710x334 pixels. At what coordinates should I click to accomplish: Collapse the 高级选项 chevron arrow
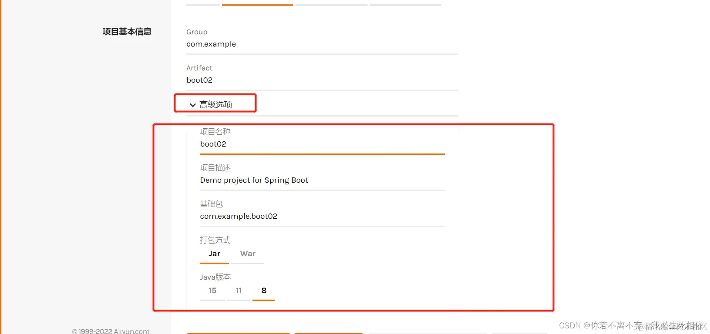coord(192,105)
